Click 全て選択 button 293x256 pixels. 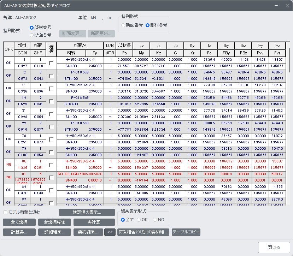19,222
